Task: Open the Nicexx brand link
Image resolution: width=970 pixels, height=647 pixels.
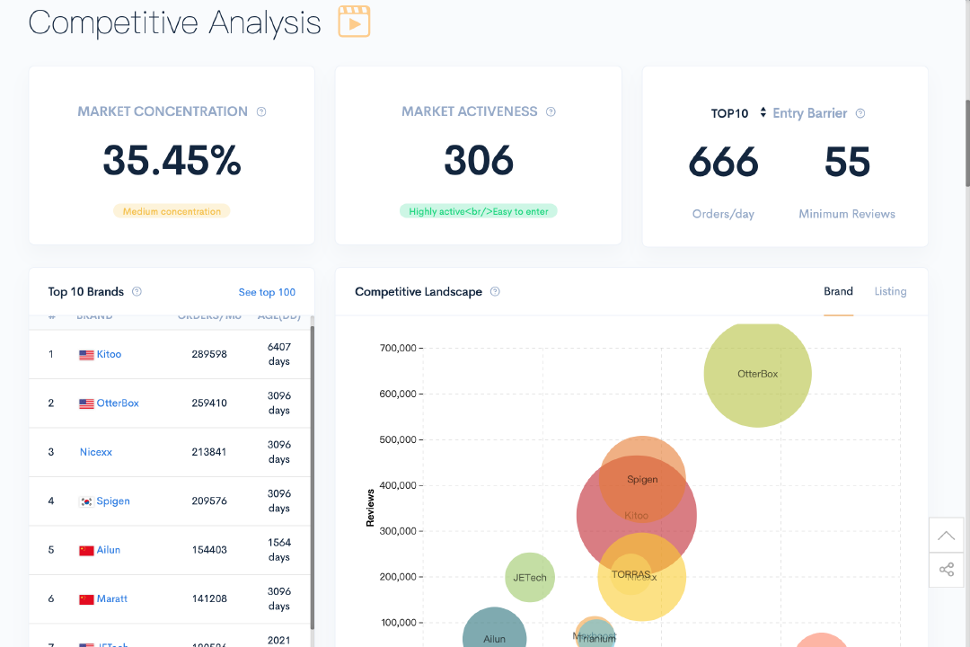Action: coord(96,452)
